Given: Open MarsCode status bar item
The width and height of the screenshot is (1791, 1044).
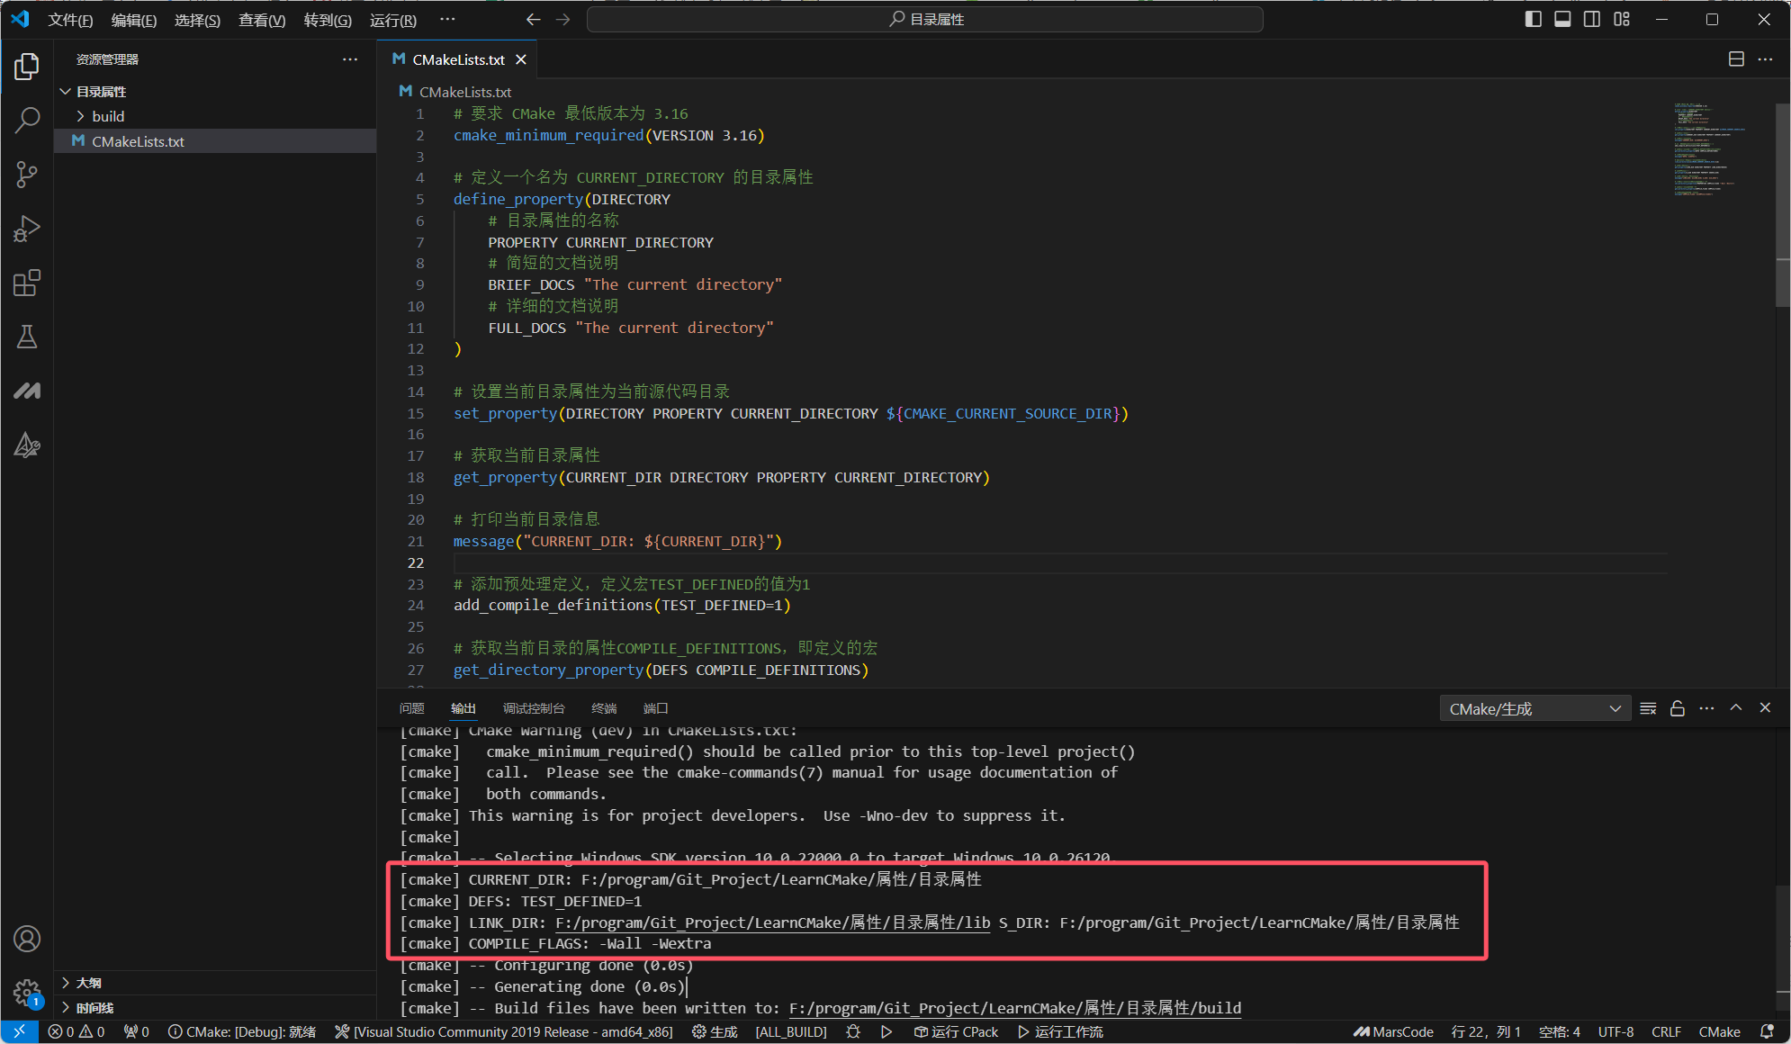Looking at the screenshot, I should tap(1393, 1031).
